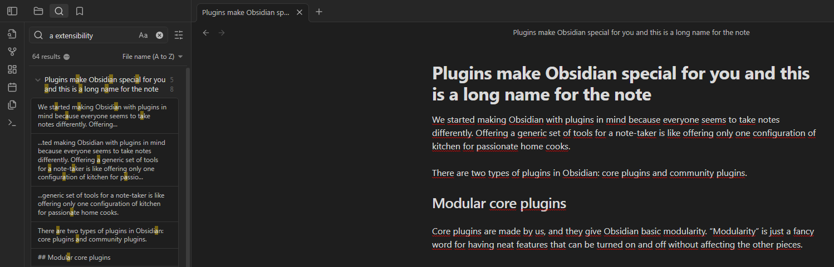Open the command palette
The image size is (834, 267).
pos(12,123)
